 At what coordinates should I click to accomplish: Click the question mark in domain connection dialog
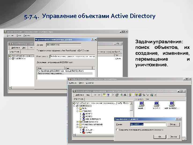[x=177, y=119]
